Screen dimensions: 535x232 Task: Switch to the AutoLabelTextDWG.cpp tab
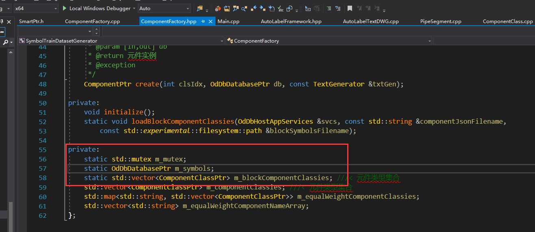[371, 21]
